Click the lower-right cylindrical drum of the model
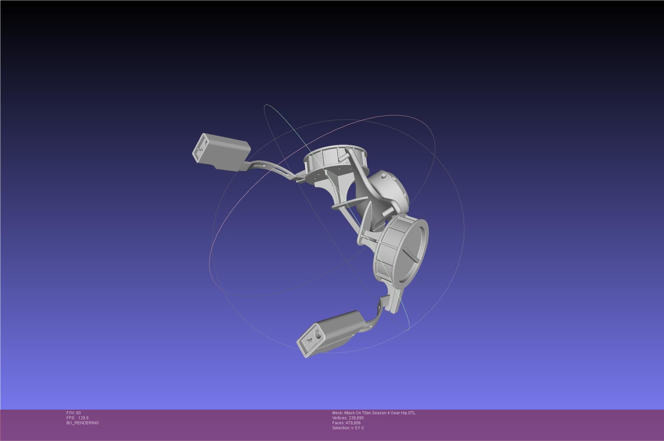Screen dimensions: 664x441 401,252
